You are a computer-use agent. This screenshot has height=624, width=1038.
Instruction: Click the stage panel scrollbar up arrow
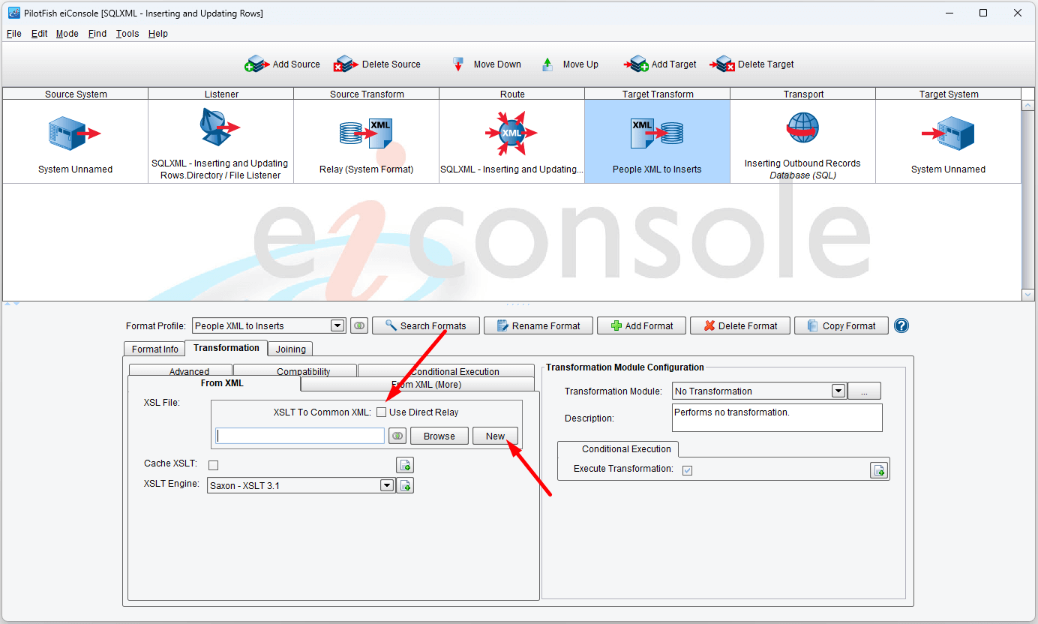click(1028, 106)
